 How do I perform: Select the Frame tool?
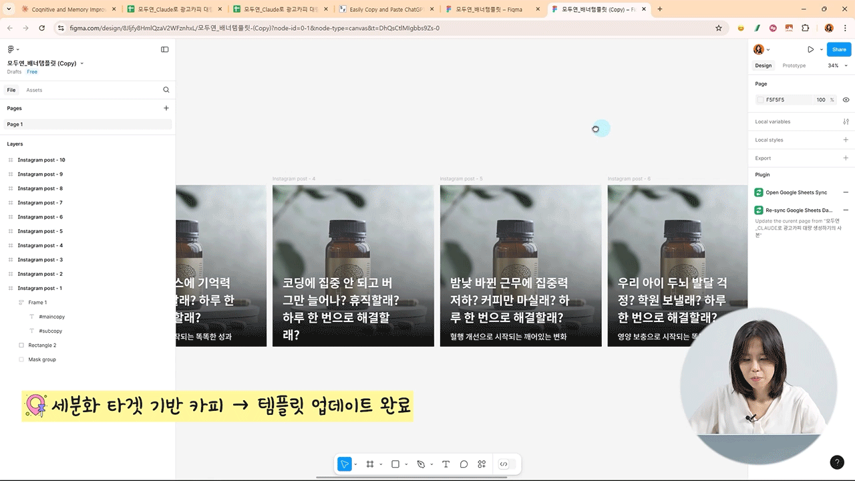pos(370,464)
